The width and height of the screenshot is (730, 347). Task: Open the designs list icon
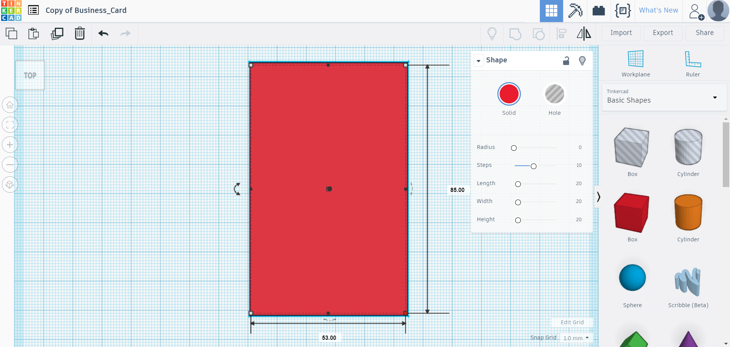point(33,10)
